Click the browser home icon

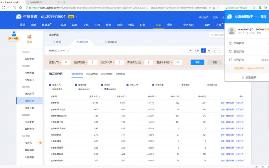(9, 7)
